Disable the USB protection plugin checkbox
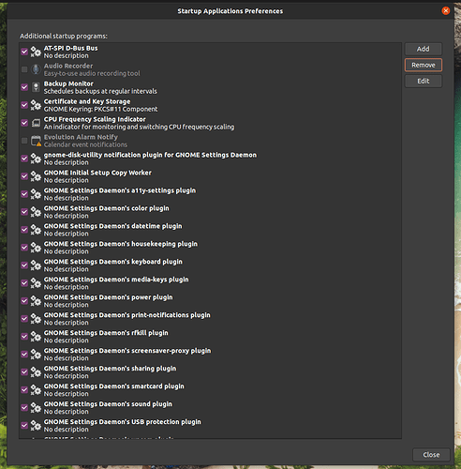The image size is (461, 469). coord(24,426)
